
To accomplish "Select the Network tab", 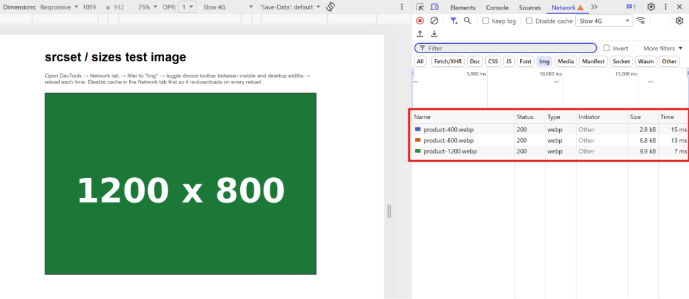I will tap(567, 7).
